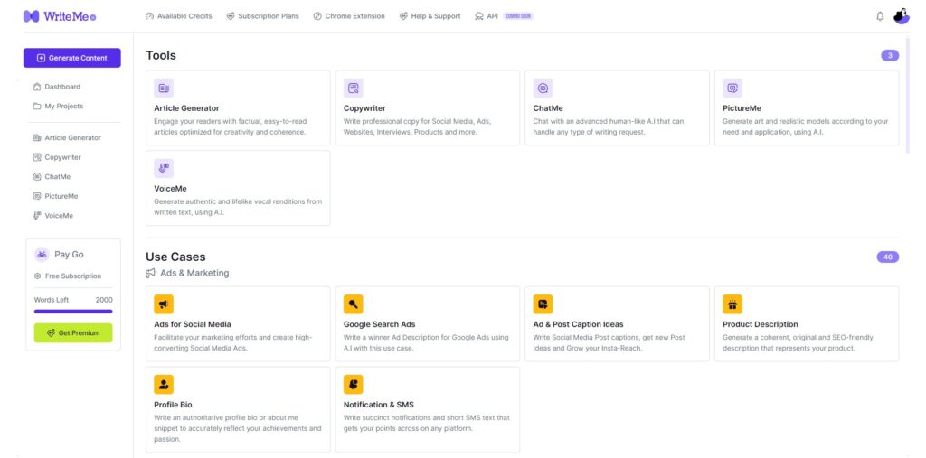Click the Notification & SMS title

[379, 405]
